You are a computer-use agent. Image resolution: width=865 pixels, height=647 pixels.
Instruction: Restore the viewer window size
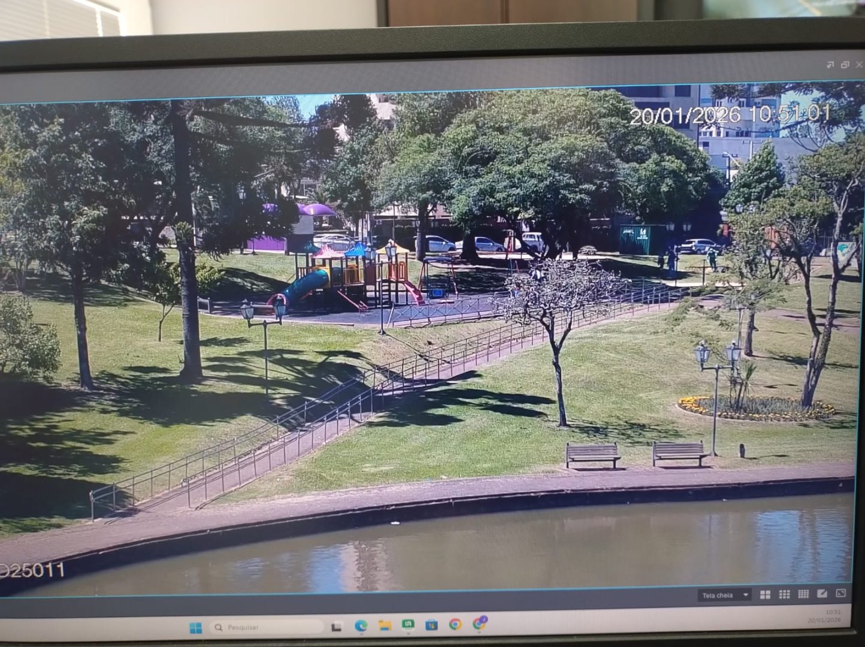(x=845, y=65)
